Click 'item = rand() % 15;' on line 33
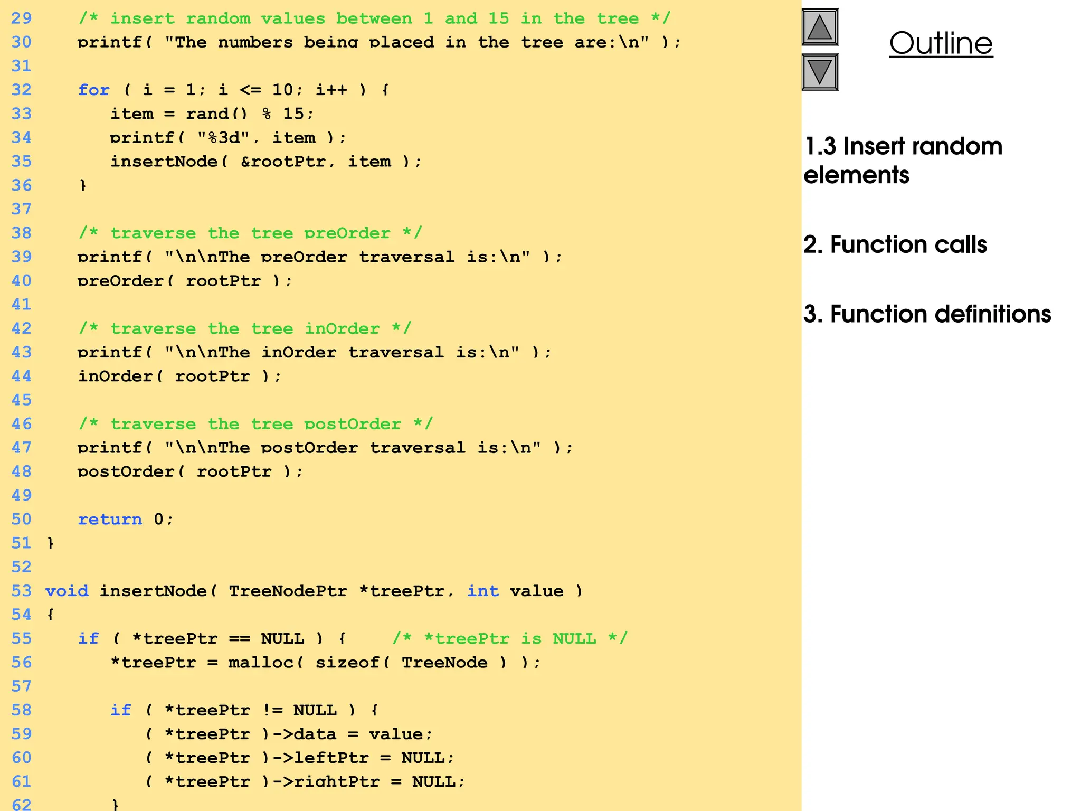Screen dimensions: 1081x811 212,114
